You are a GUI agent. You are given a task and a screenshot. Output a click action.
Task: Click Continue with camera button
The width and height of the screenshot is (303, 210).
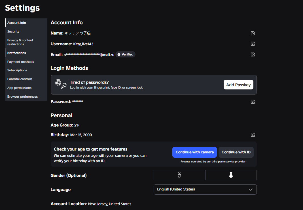pyautogui.click(x=194, y=152)
